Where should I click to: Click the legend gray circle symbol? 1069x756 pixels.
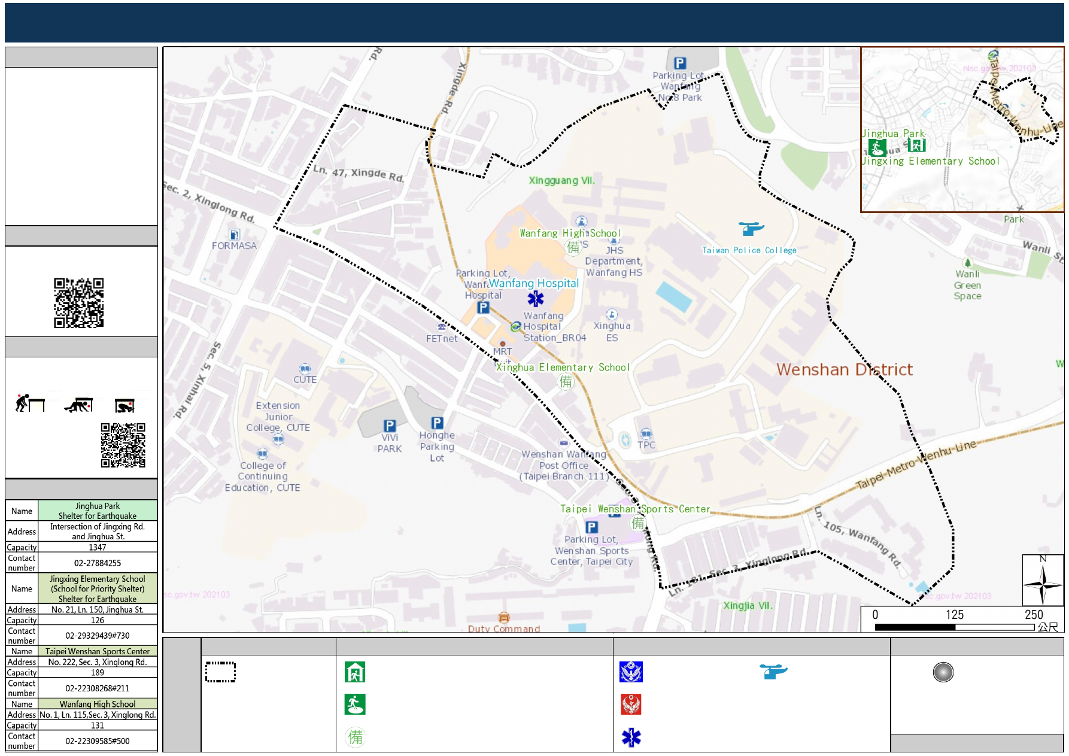pyautogui.click(x=943, y=672)
